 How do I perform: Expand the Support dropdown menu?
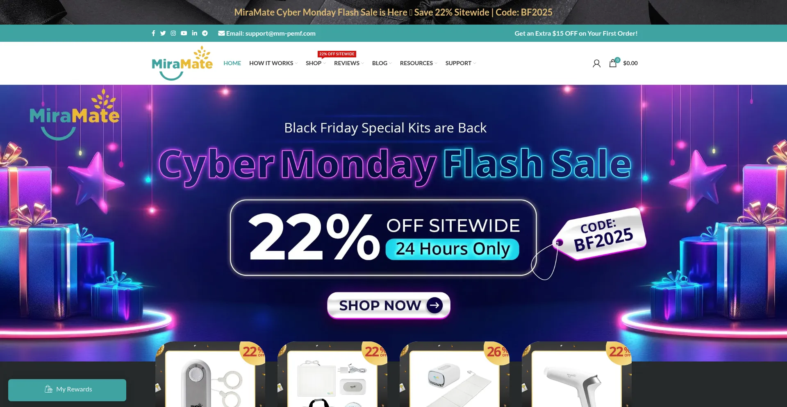coord(461,63)
